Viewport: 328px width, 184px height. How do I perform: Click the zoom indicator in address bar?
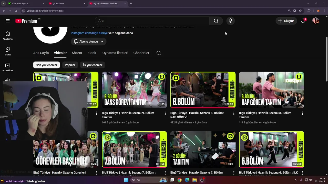pyautogui.click(x=289, y=11)
